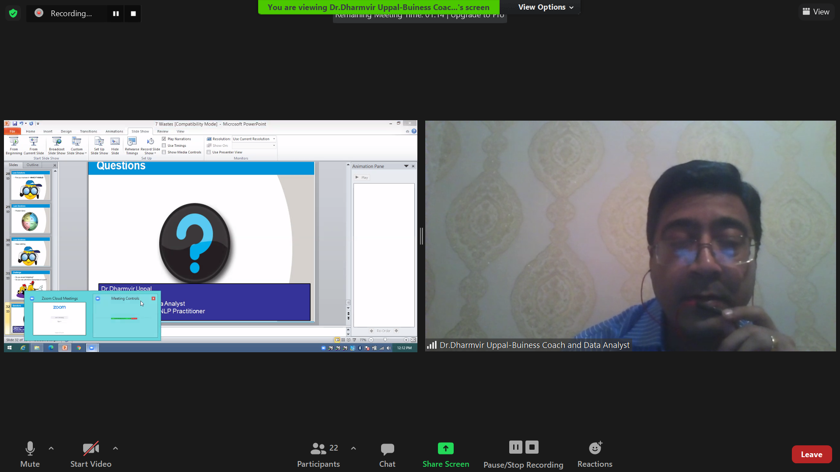Open Internet Explorer from the shared taskbar

coord(23,348)
